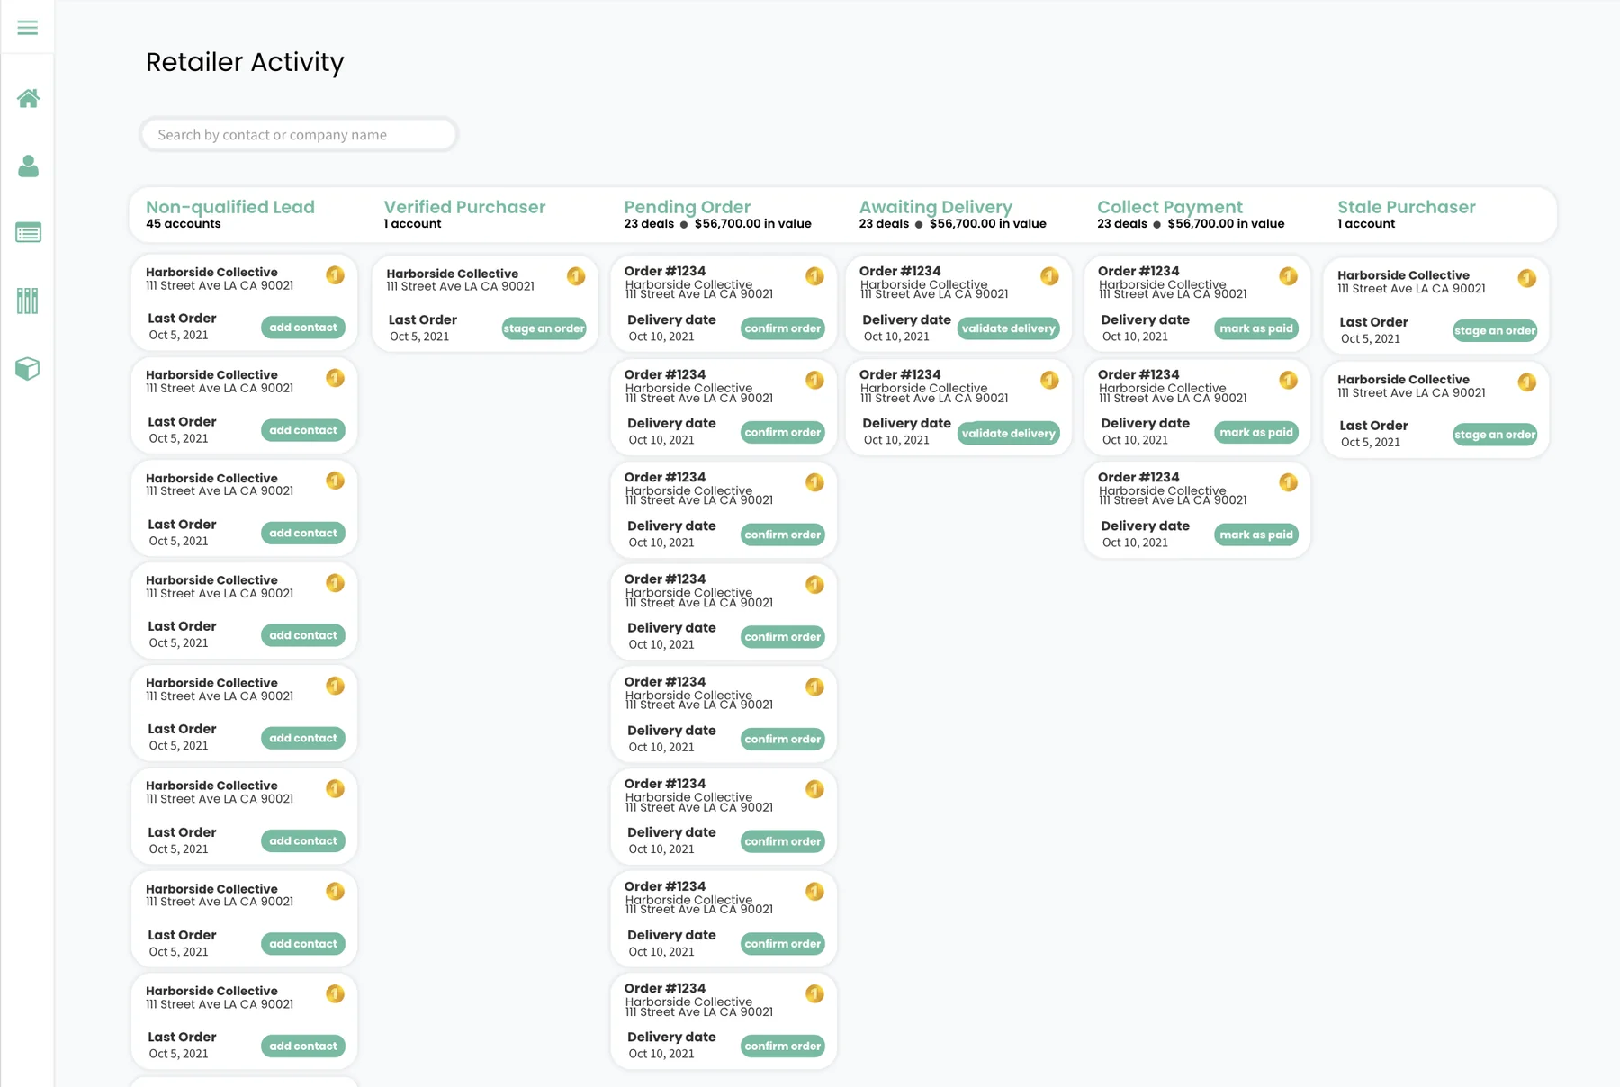
Task: Click gold badge on first Pending Order card
Action: pos(814,276)
